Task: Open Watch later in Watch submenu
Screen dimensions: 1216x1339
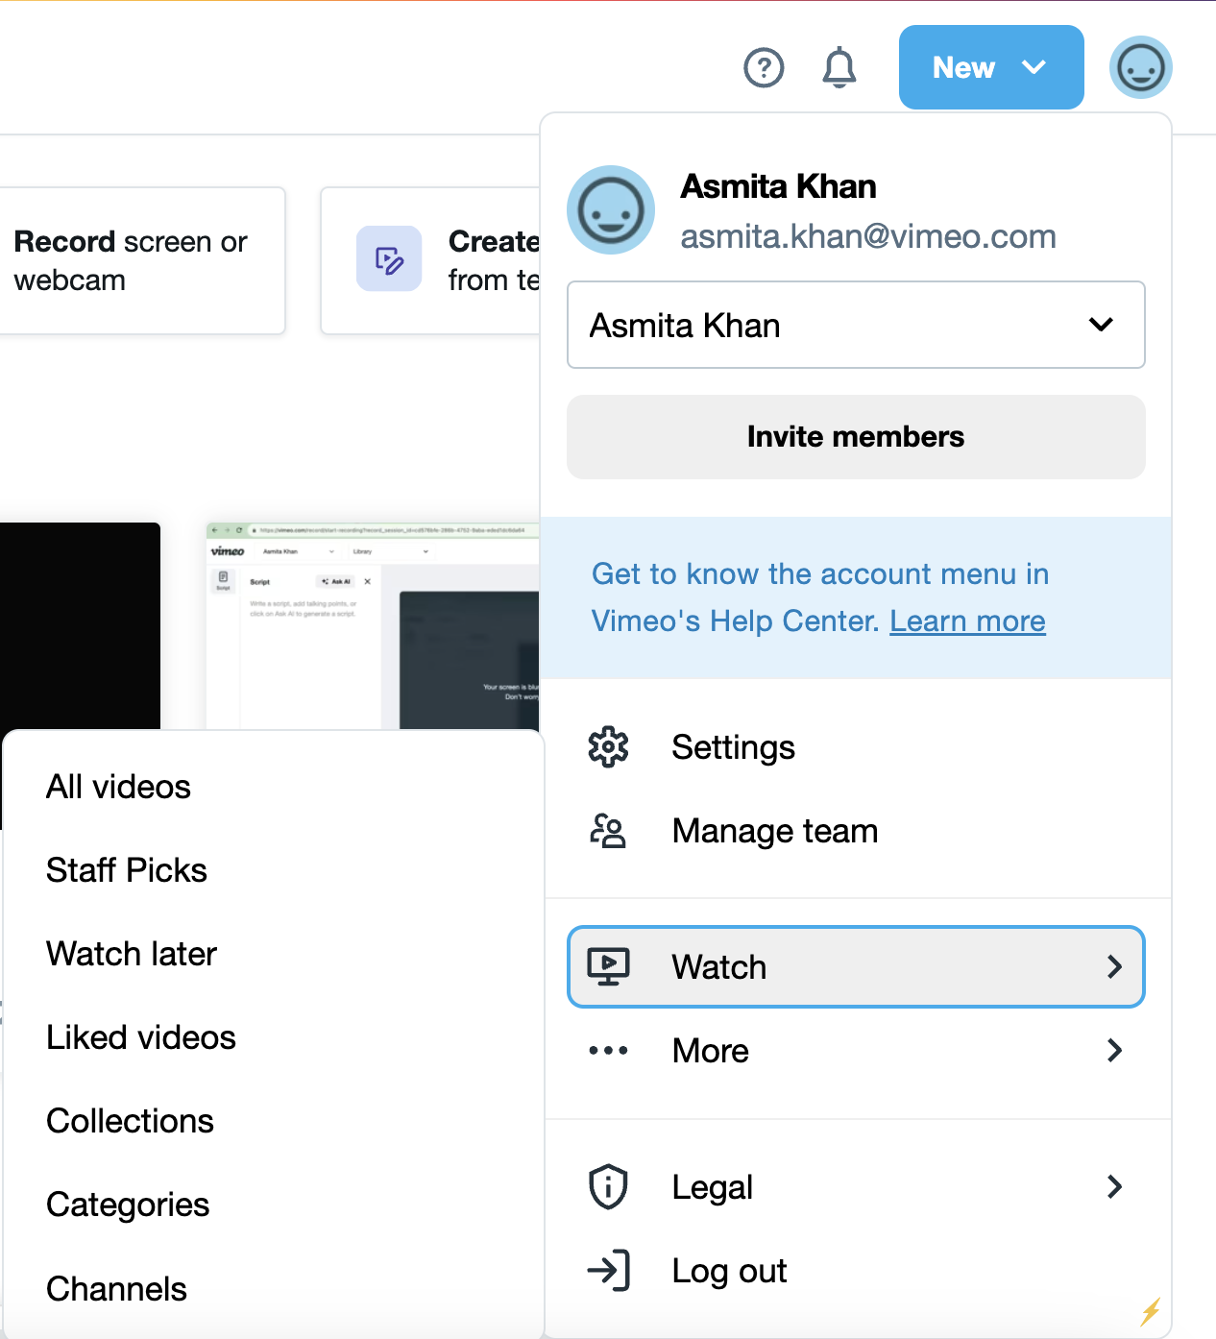Action: [x=132, y=954]
